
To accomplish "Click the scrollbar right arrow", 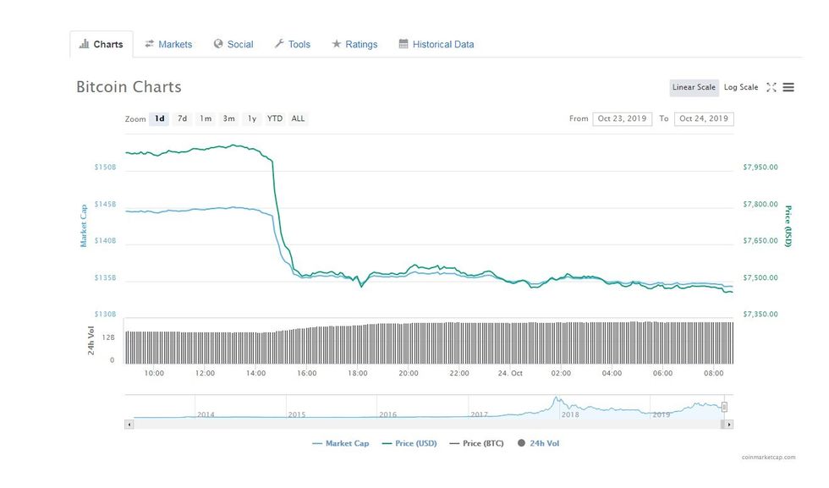I will coord(729,424).
